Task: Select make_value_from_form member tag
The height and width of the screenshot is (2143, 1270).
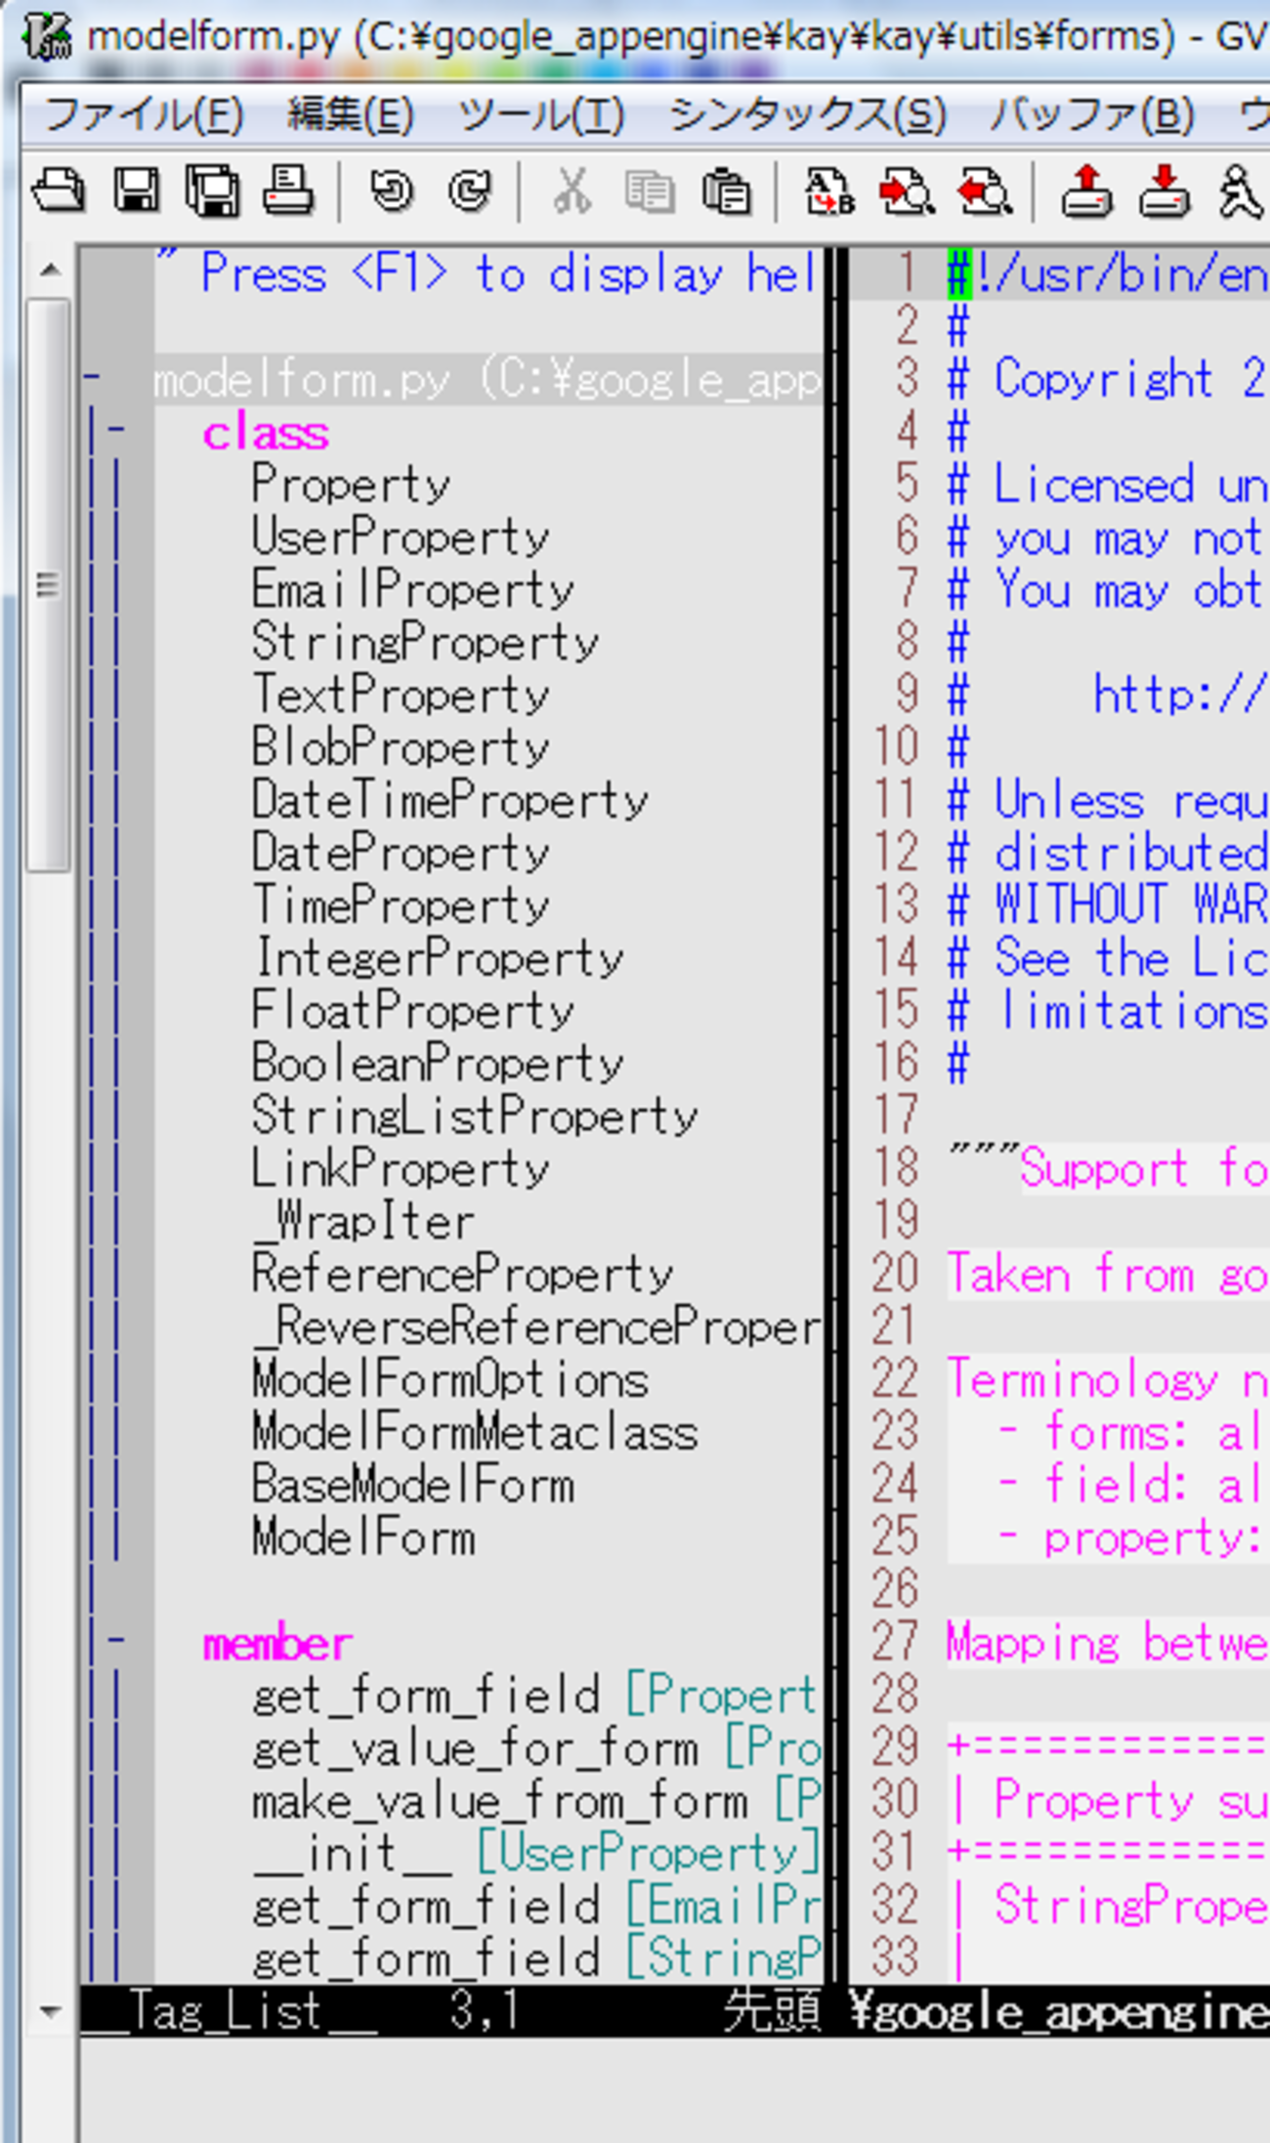Action: pyautogui.click(x=537, y=1803)
